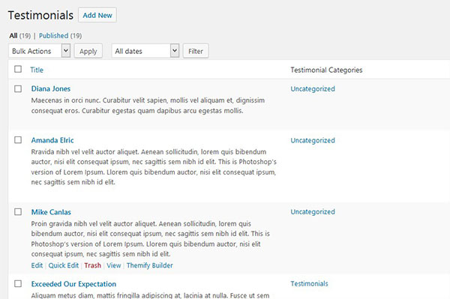
Task: Open Uncategorized category for Amanda Elric
Action: [x=313, y=140]
